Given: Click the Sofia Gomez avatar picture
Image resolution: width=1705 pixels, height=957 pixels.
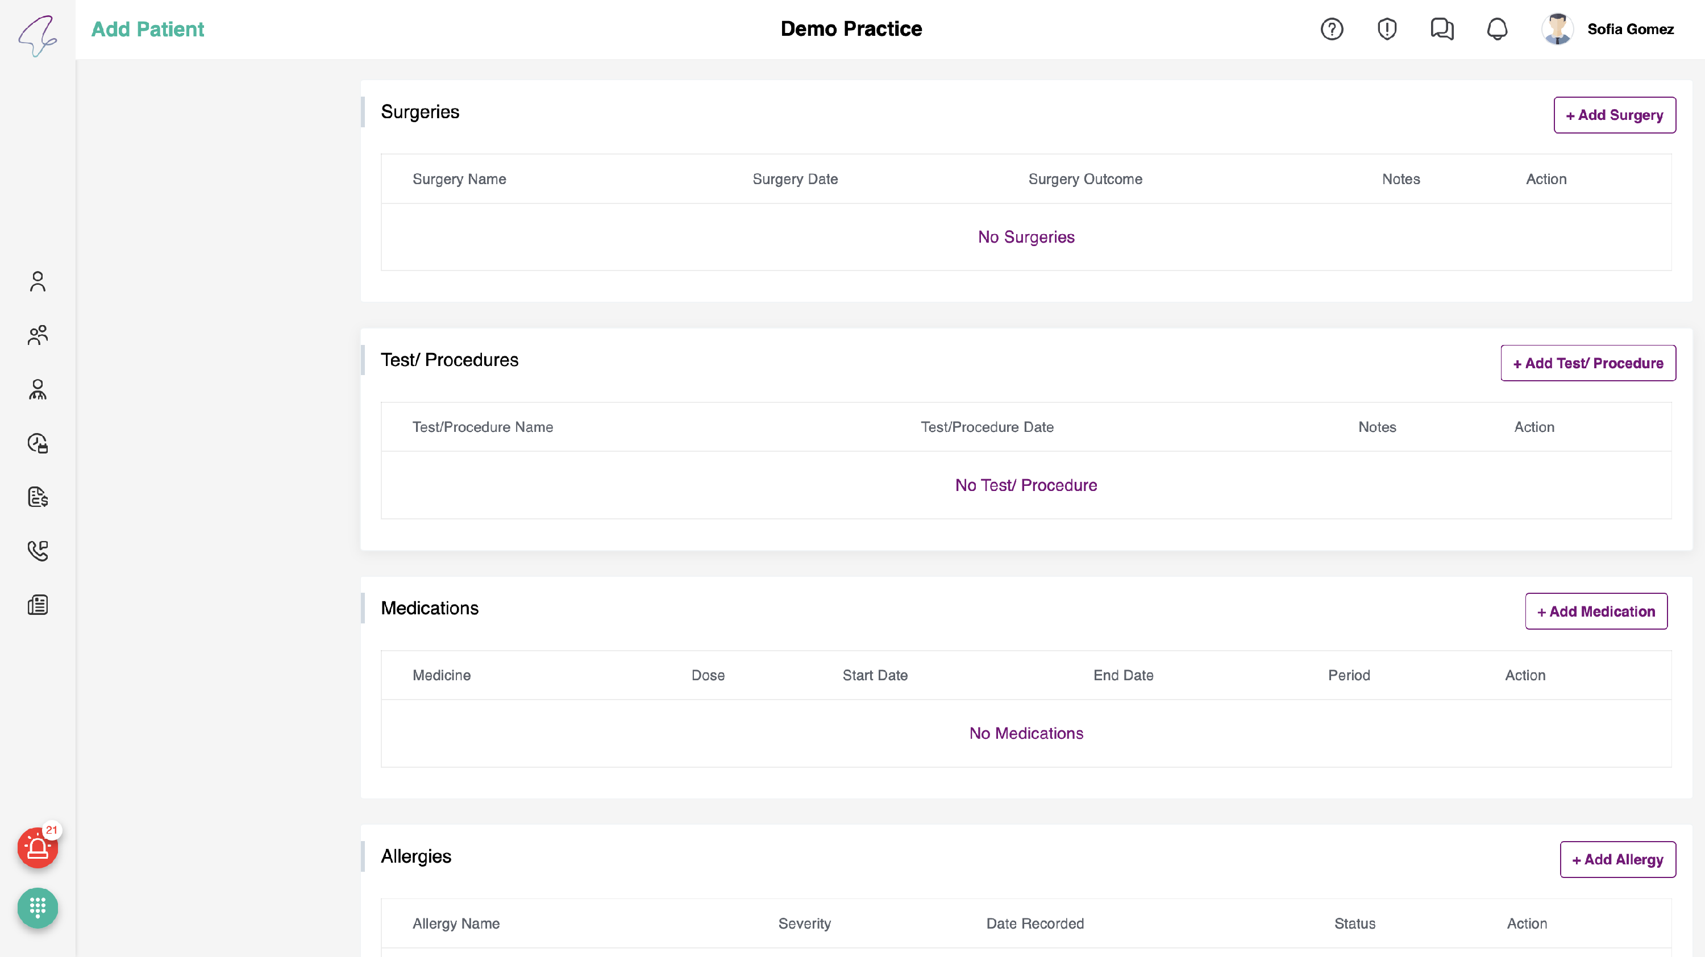Looking at the screenshot, I should (x=1557, y=29).
